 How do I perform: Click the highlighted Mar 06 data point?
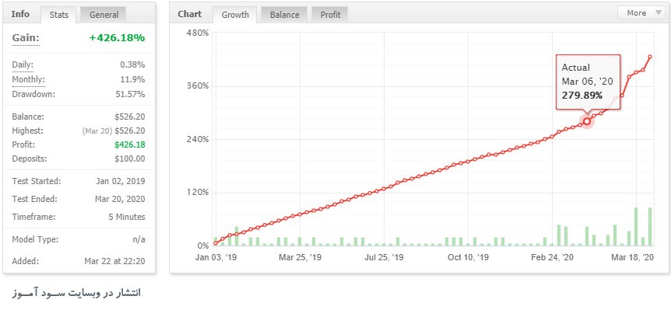[x=587, y=122]
